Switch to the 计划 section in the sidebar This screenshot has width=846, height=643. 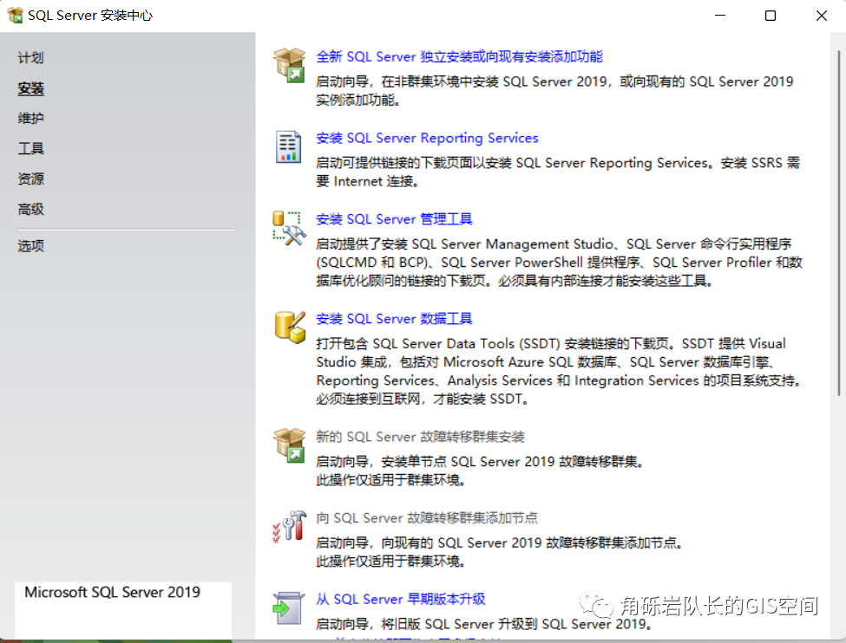tap(30, 57)
